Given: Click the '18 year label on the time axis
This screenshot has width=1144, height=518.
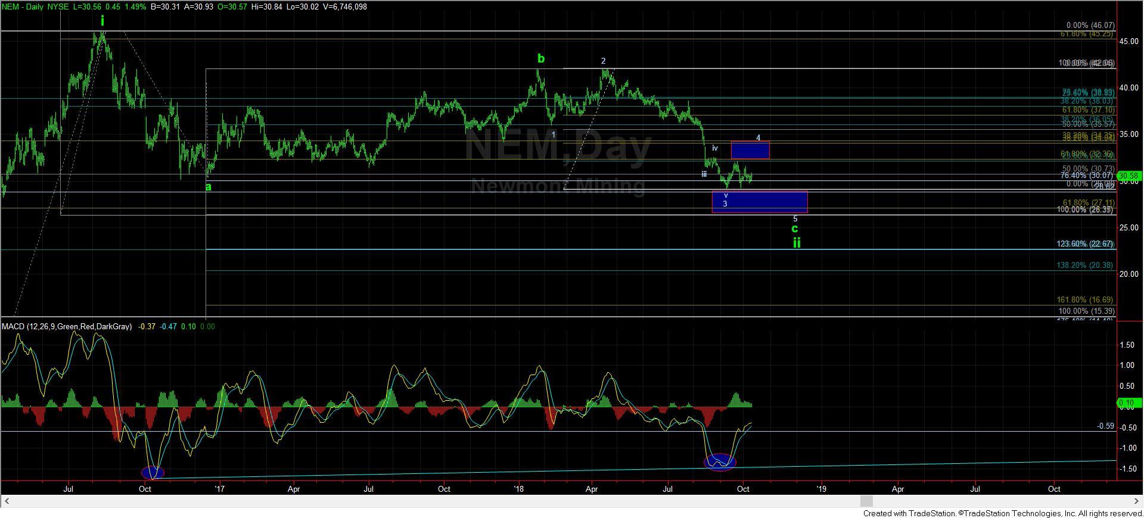Looking at the screenshot, I should [x=518, y=489].
